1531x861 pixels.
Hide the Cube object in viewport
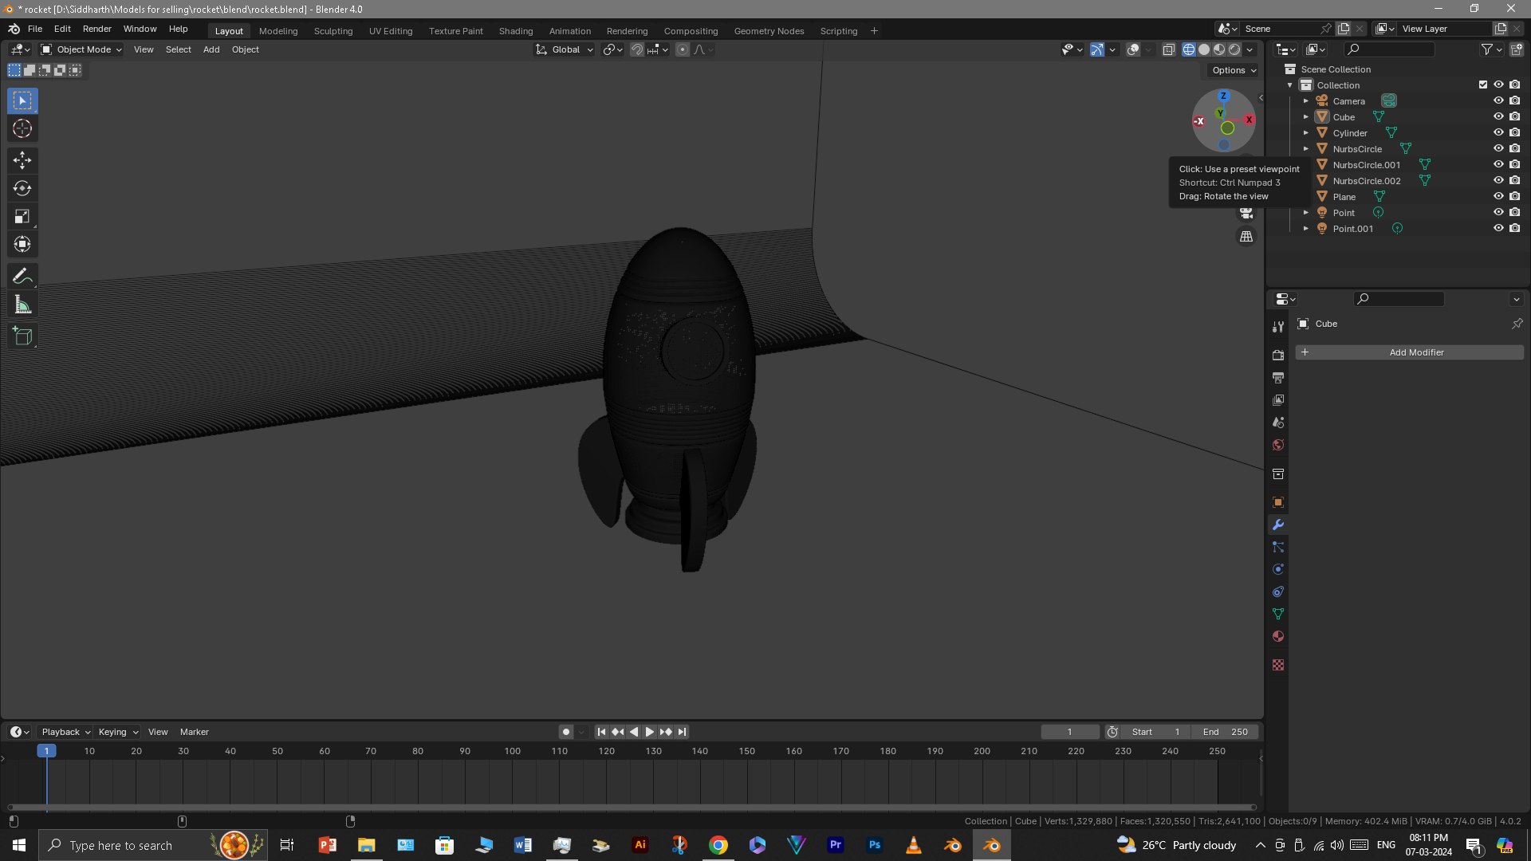pos(1498,116)
